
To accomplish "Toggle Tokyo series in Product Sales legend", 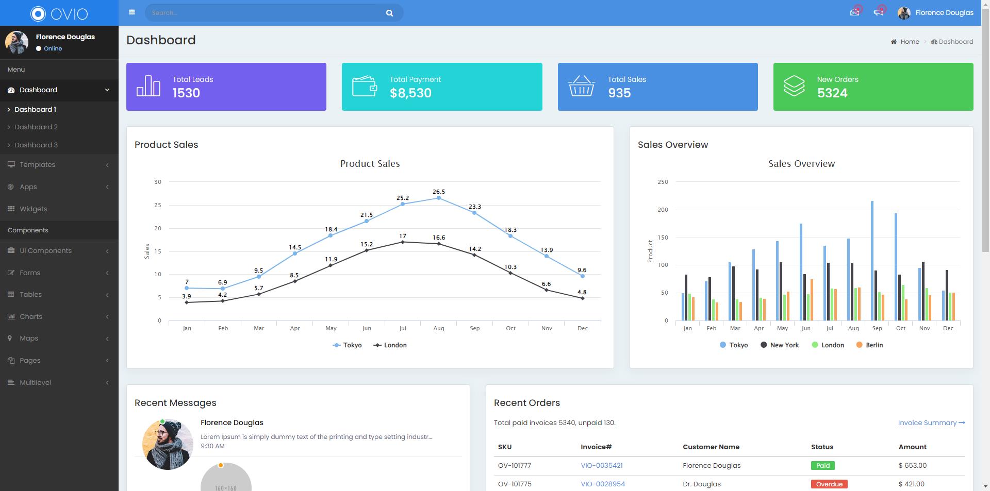I will pyautogui.click(x=347, y=345).
